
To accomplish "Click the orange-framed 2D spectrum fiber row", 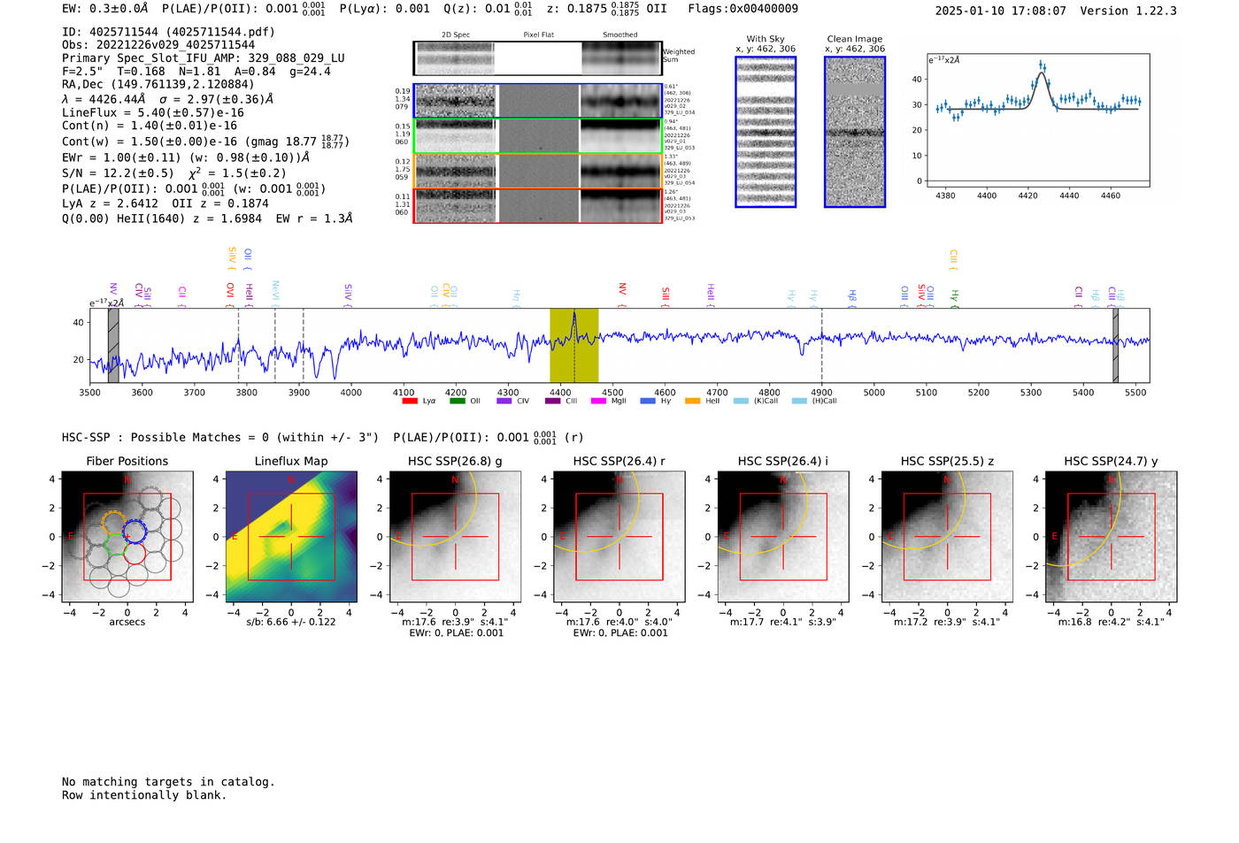I will tap(538, 171).
